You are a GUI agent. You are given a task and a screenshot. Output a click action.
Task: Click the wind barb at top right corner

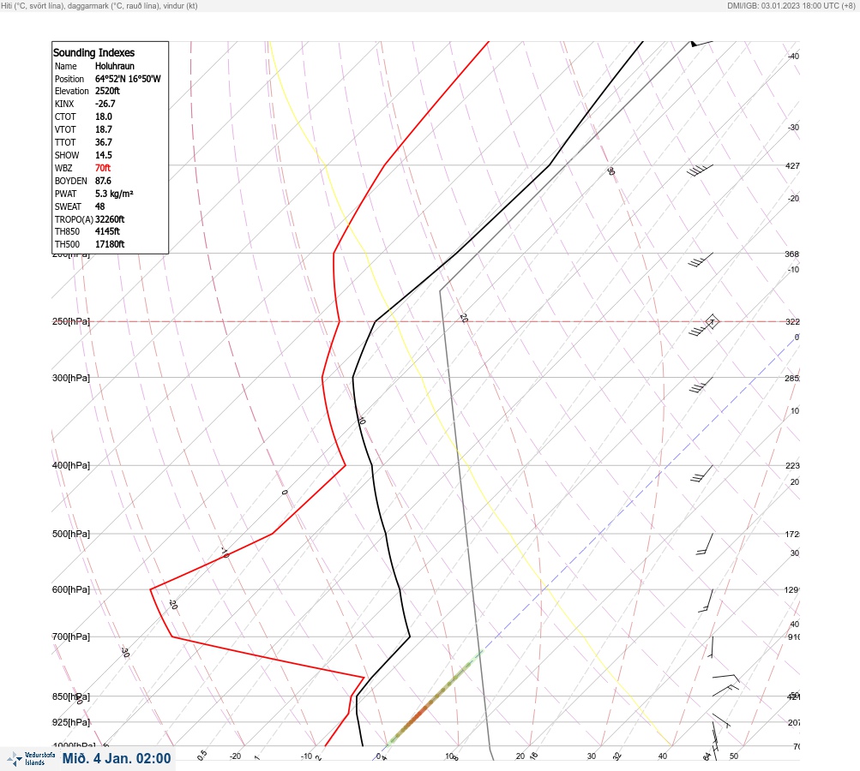tap(701, 44)
